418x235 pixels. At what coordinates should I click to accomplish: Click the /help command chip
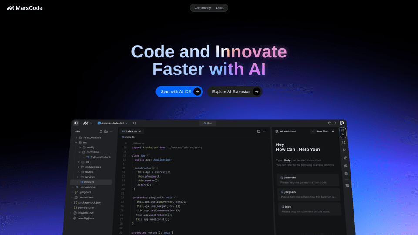point(287,161)
